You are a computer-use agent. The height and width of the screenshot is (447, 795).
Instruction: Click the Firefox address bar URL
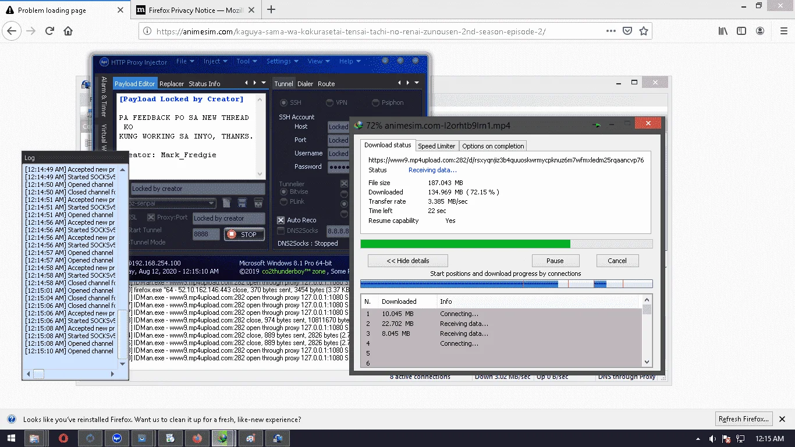click(351, 31)
